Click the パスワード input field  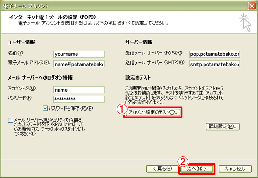79,99
